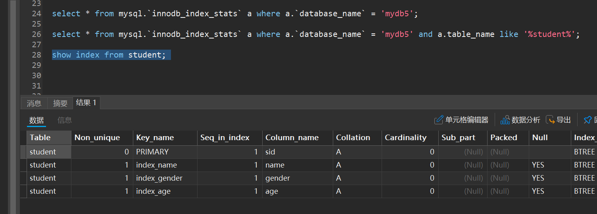This screenshot has width=597, height=214.
Task: Select the 结果 1 tab
Action: (86, 103)
